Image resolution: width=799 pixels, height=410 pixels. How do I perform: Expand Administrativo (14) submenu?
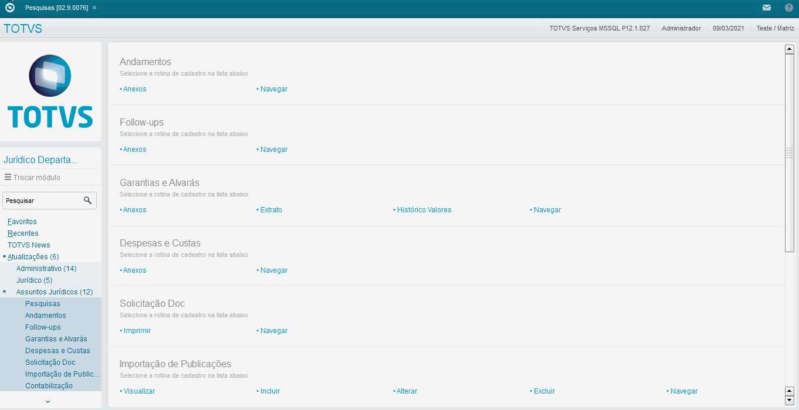pos(46,269)
